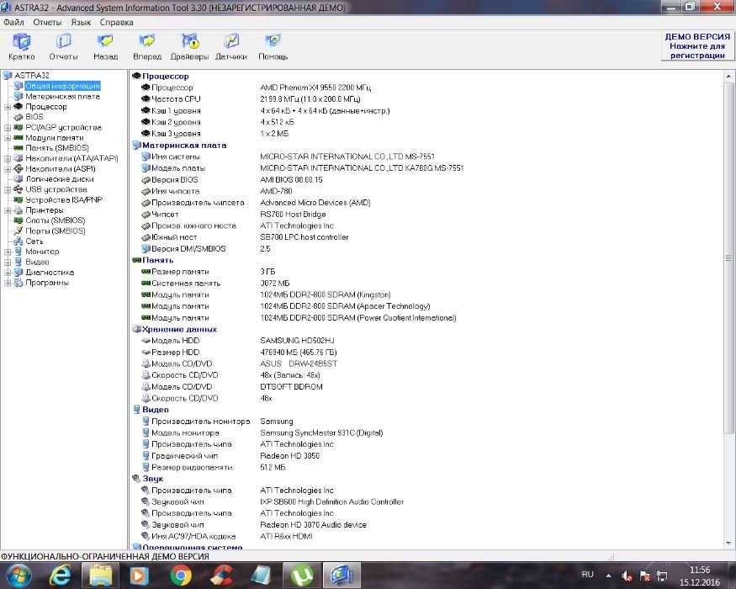736x589 pixels.
Task: Open the Помощь help toolbar icon
Action: 273,47
